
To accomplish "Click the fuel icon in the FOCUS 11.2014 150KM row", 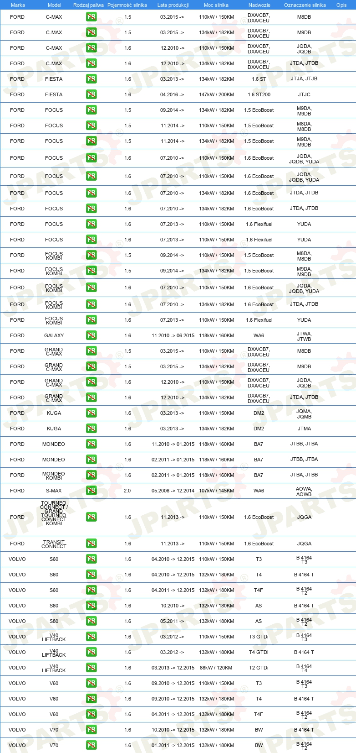I will 92,125.
